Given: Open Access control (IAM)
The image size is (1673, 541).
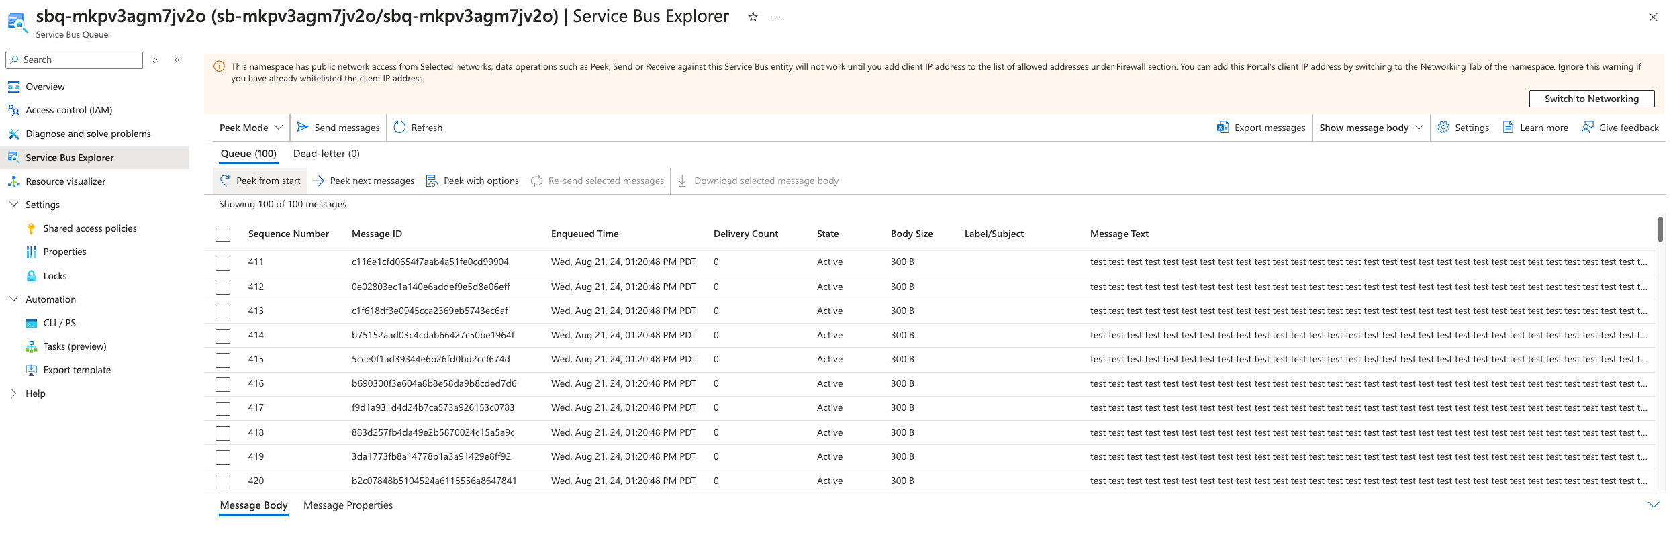Looking at the screenshot, I should coord(68,110).
